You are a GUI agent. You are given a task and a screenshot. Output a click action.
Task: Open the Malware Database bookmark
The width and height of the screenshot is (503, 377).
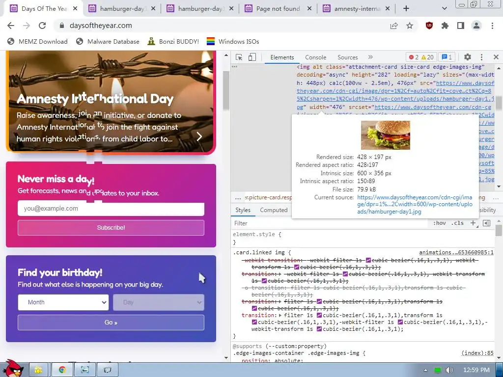click(x=108, y=41)
